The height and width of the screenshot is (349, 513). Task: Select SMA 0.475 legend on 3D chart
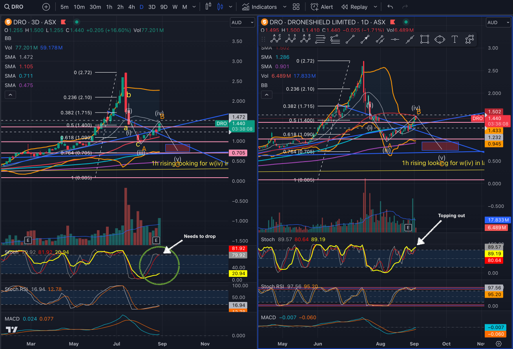(19, 85)
